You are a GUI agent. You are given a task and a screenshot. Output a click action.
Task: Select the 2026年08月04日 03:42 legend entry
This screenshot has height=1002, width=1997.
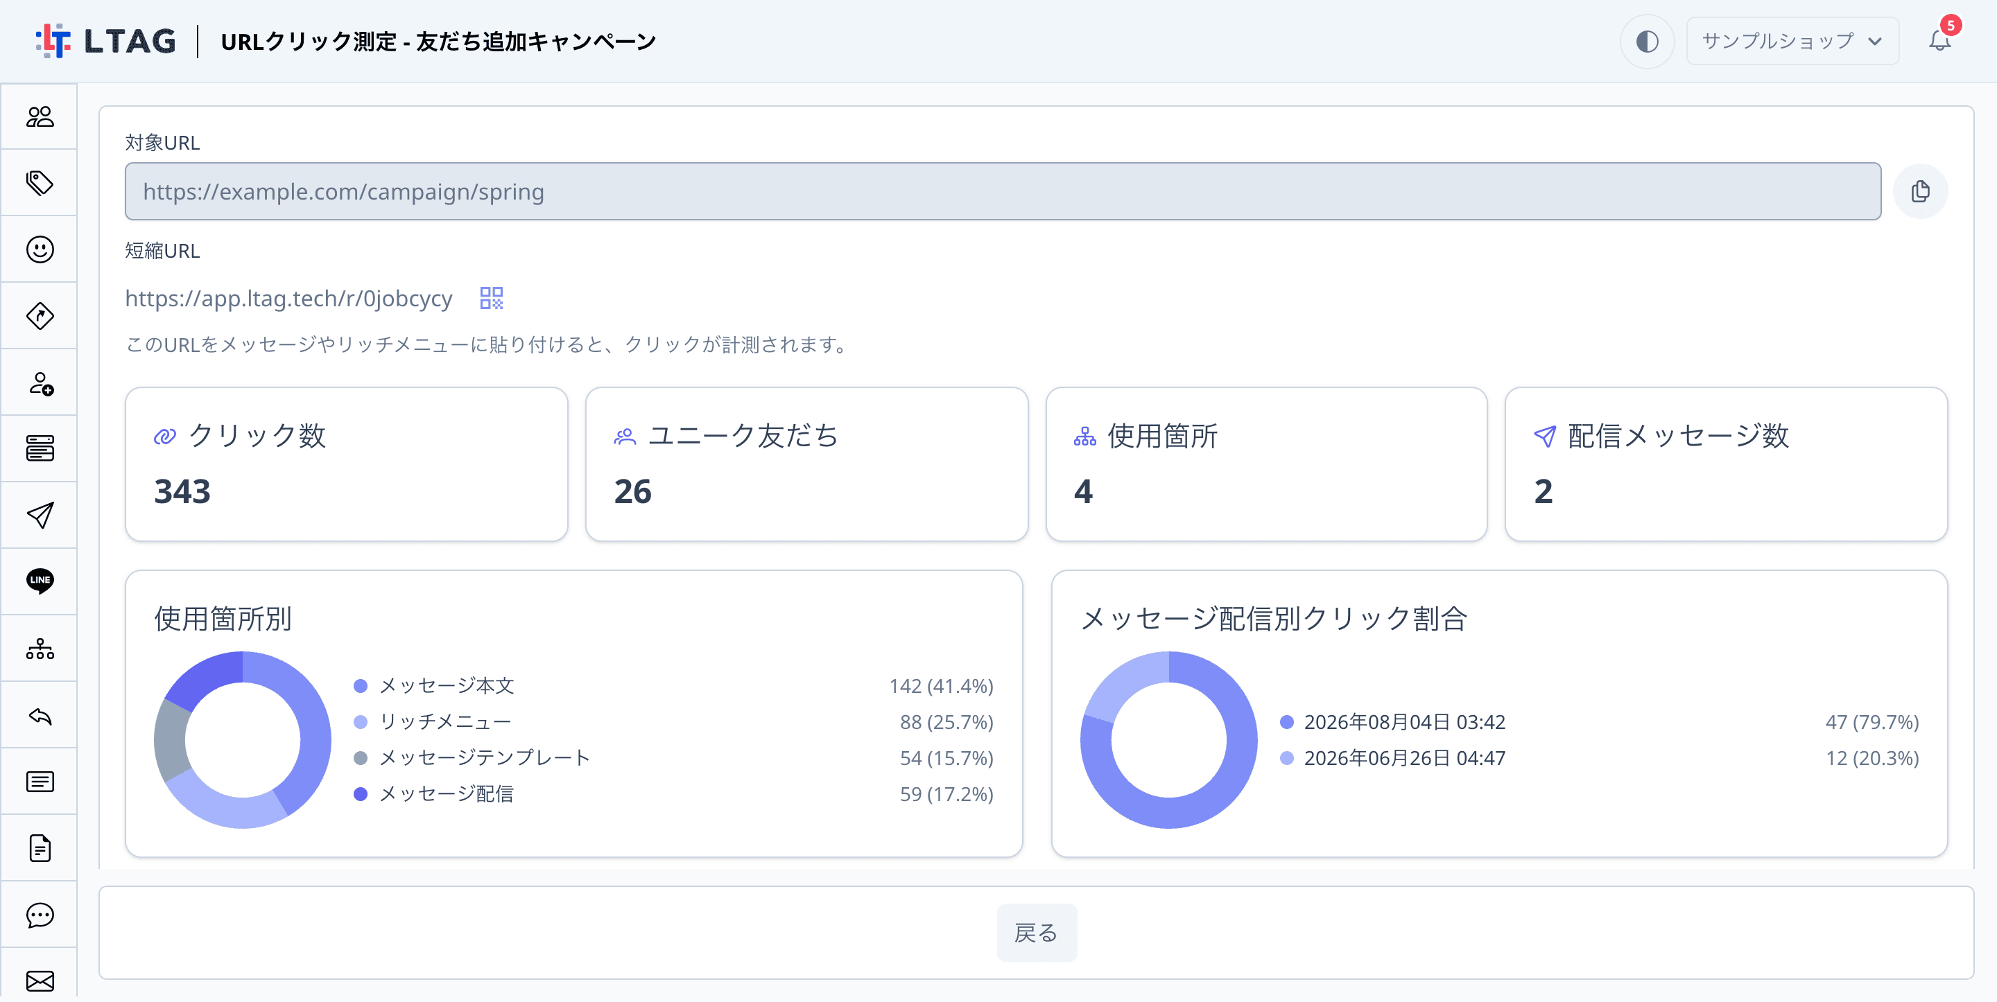click(1598, 721)
